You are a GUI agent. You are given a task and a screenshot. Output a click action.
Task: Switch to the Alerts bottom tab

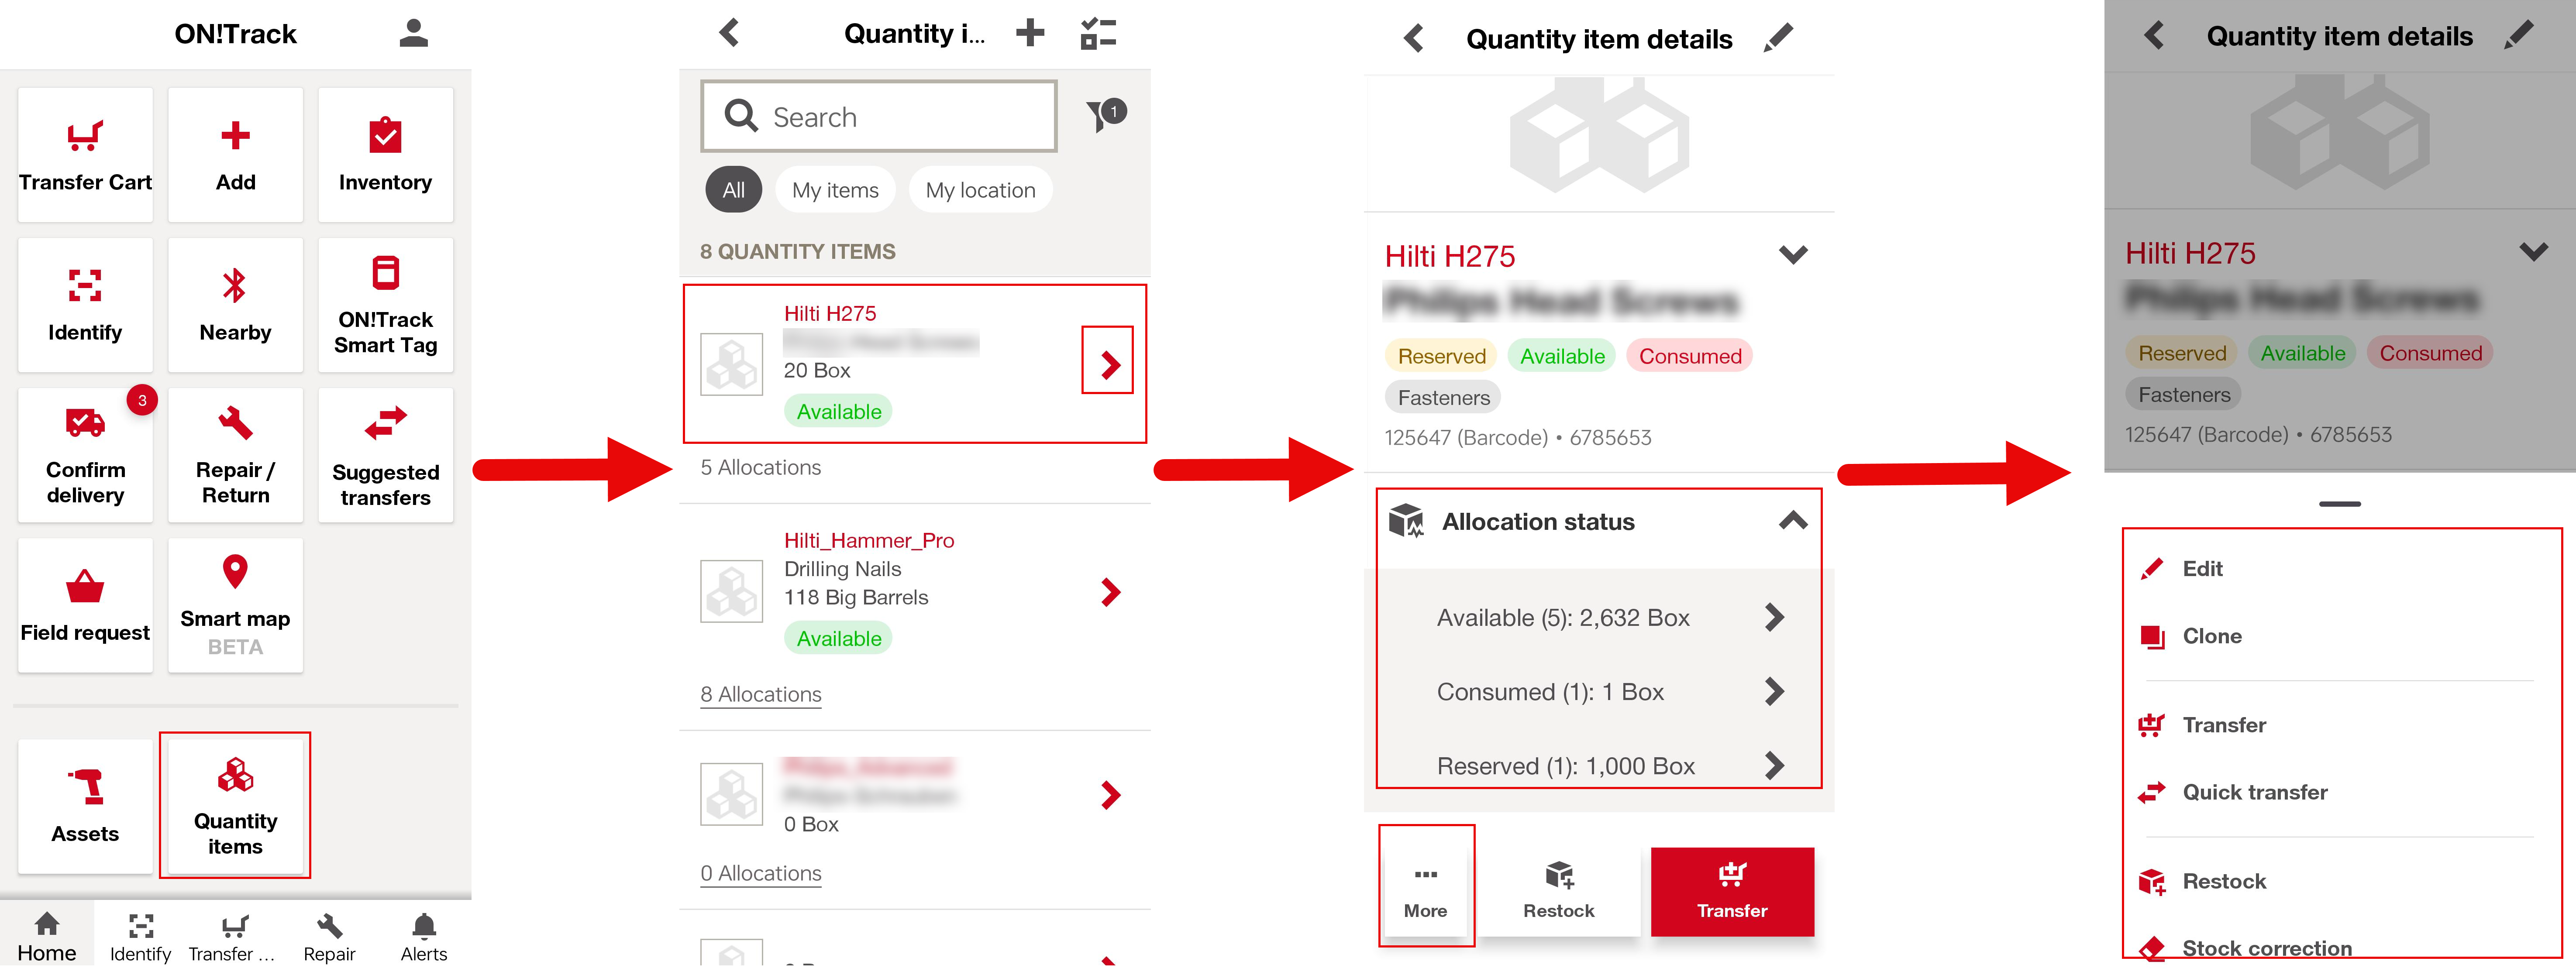424,937
